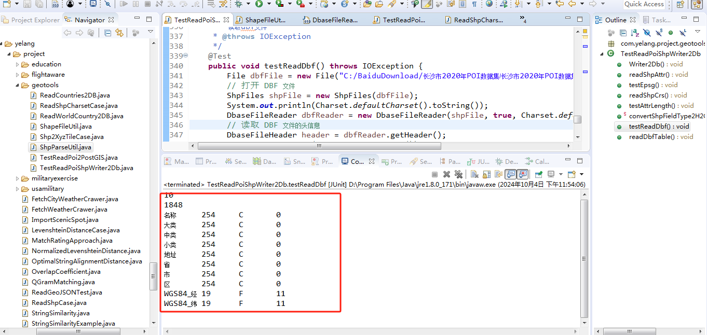Open Display Selected Console dropdown
The height and width of the screenshot is (335, 707).
[x=561, y=174]
